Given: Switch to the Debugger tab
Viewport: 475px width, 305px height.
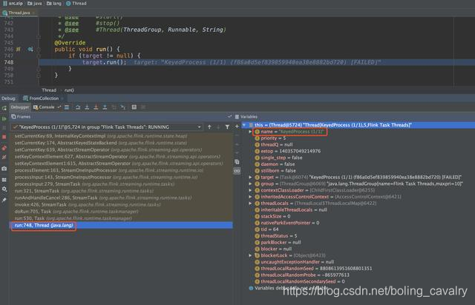Looking at the screenshot, I should [20, 107].
